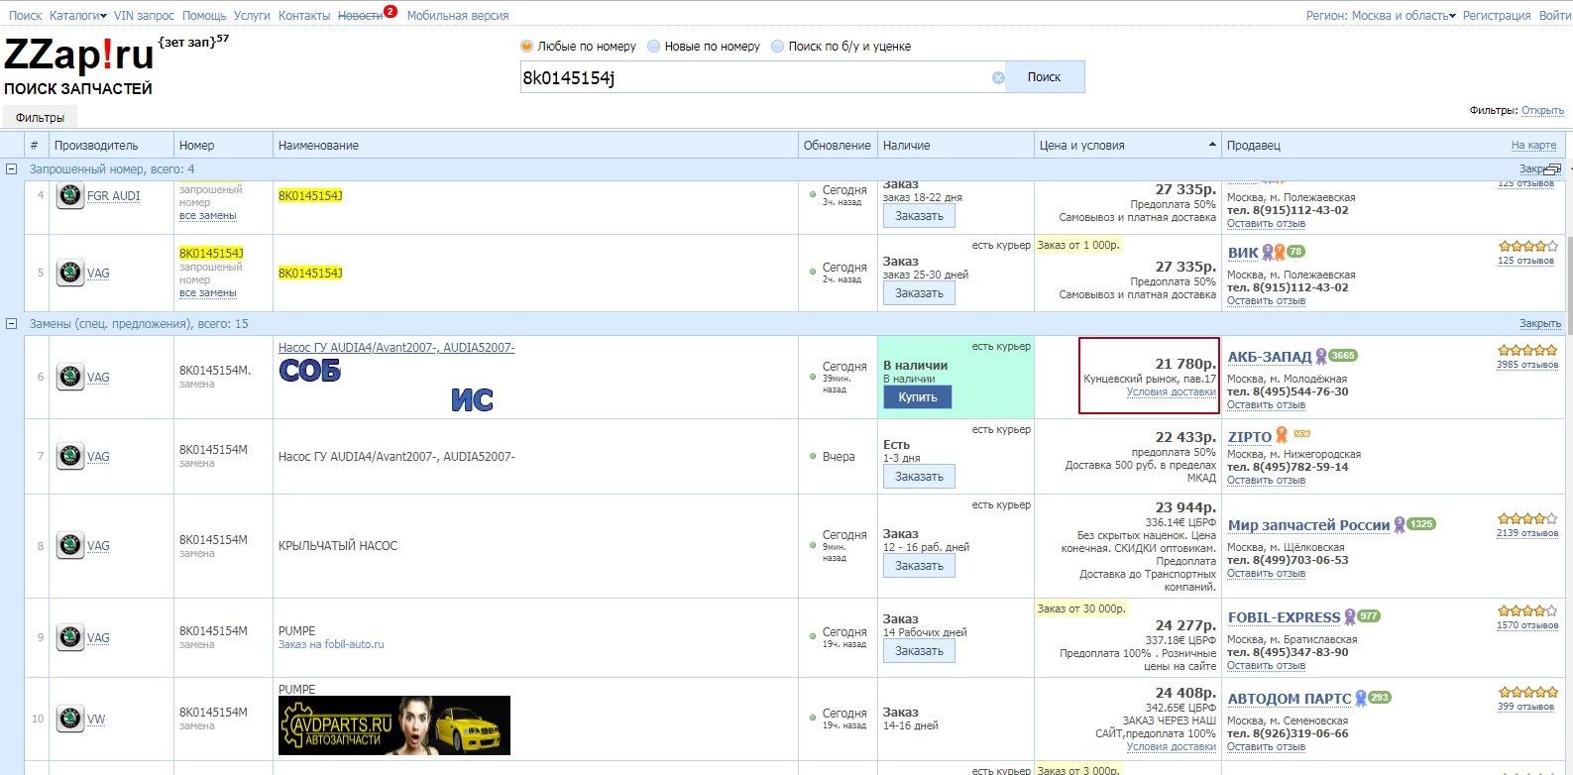Click the Войти login link

[1554, 16]
